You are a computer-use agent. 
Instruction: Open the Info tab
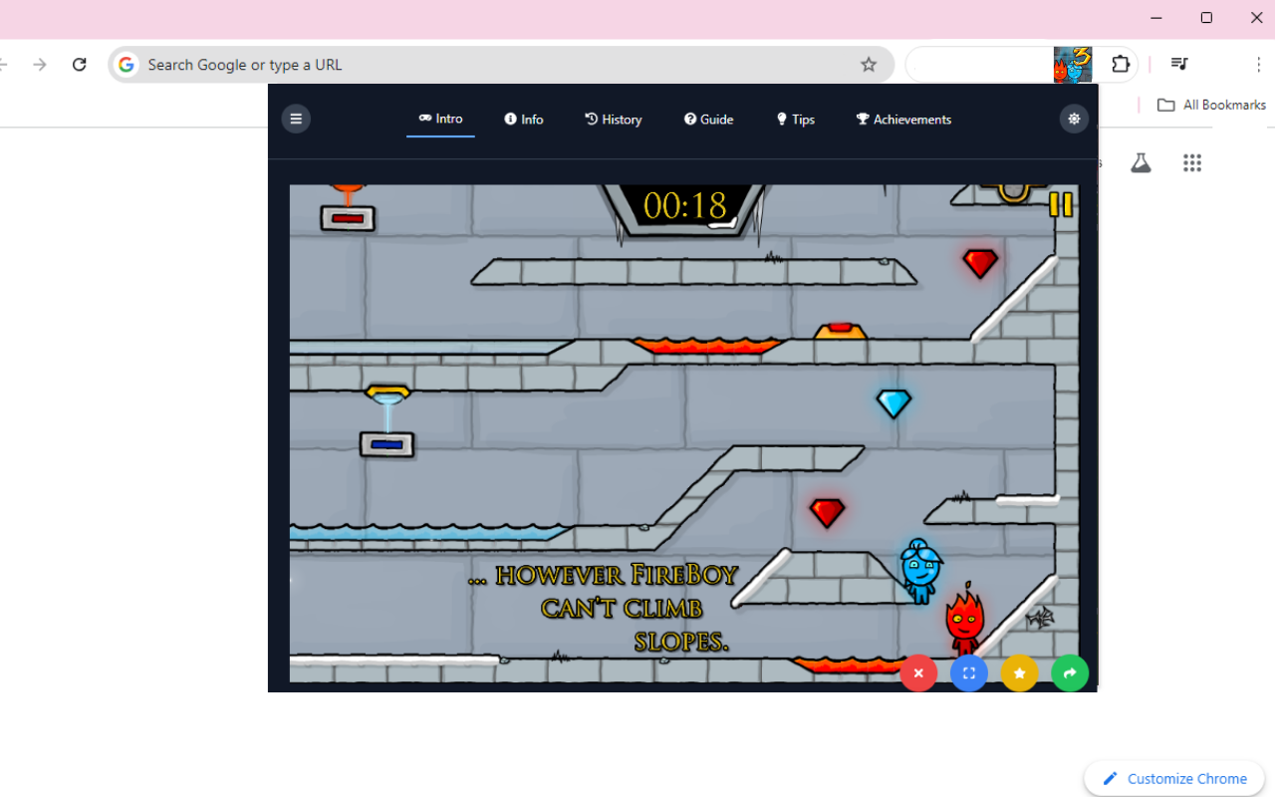pyautogui.click(x=524, y=120)
